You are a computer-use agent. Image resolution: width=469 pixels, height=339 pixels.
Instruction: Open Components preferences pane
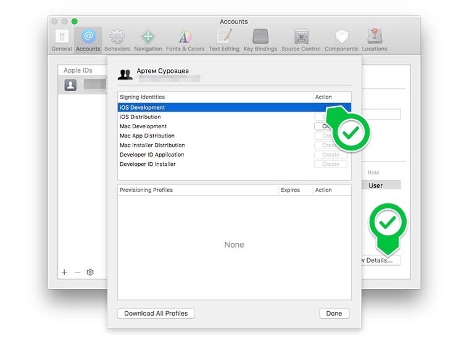(341, 41)
